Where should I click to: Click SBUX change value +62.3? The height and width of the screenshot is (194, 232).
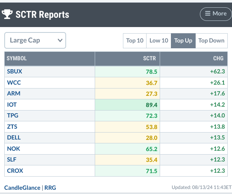coord(217,71)
